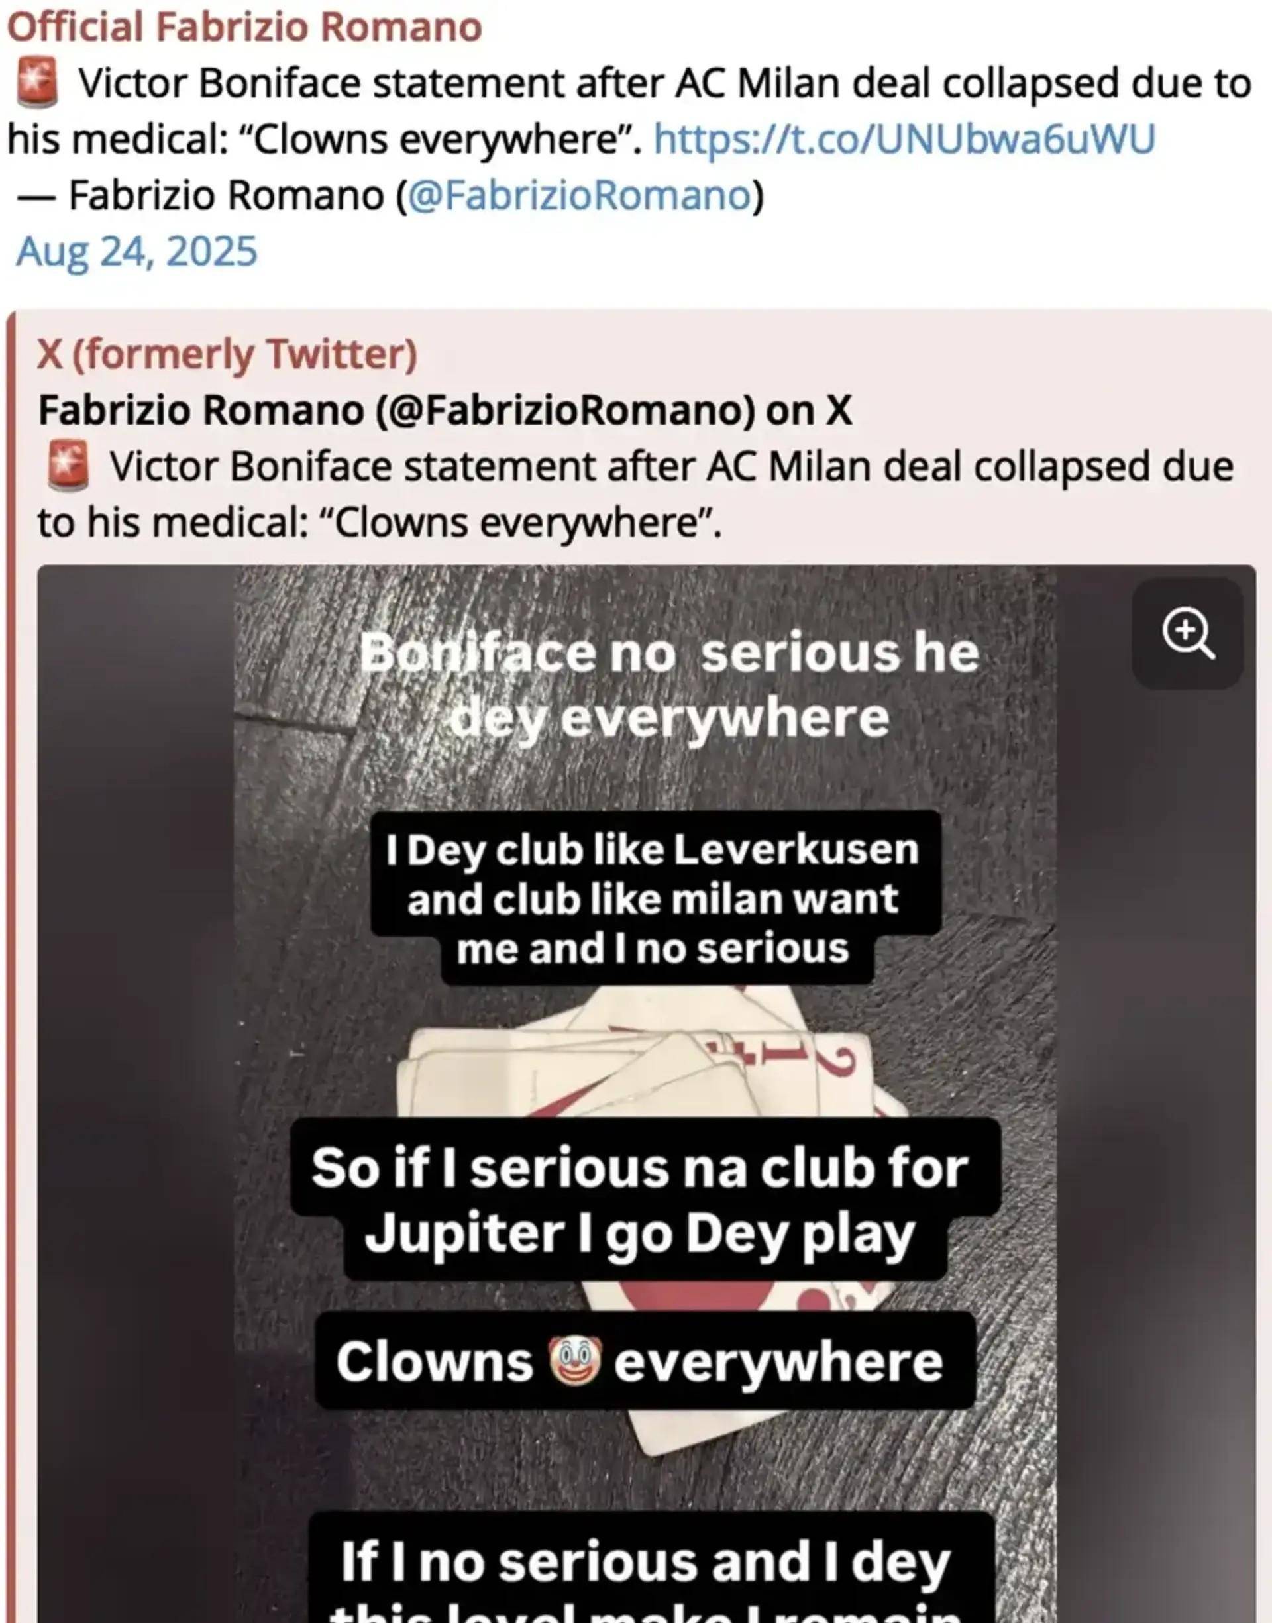Viewport: 1272px width, 1623px height.
Task: Click the preview description ending "collapsed due"
Action: tap(670, 468)
